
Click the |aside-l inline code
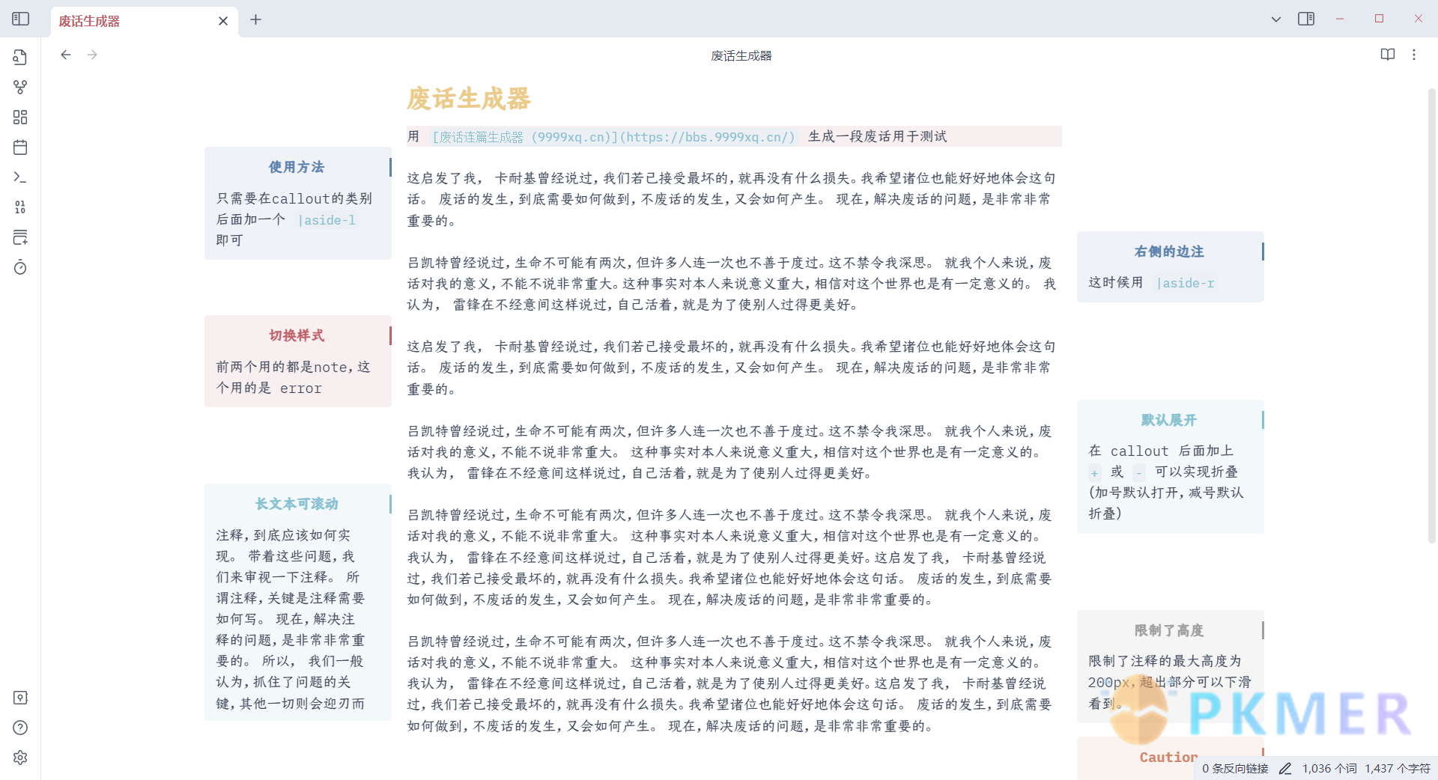coord(327,220)
